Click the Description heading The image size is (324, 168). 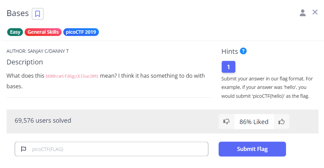pyautogui.click(x=25, y=62)
